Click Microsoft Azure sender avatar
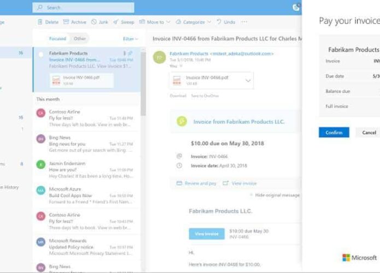This screenshot has height=273, width=380. [41, 191]
